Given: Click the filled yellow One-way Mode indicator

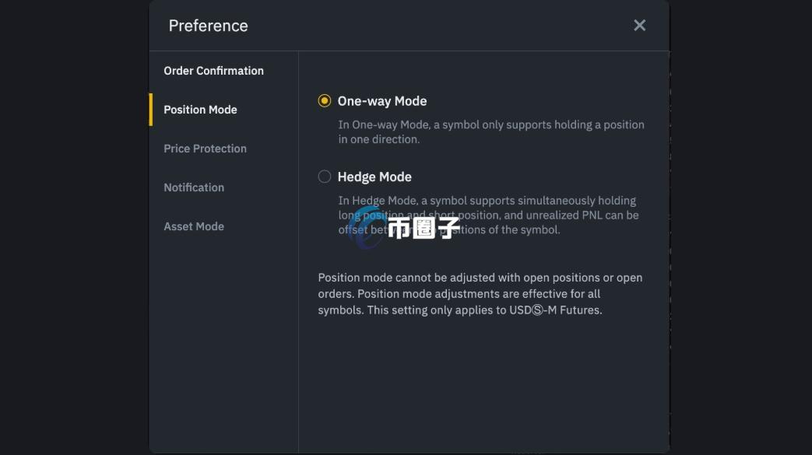Looking at the screenshot, I should point(325,100).
